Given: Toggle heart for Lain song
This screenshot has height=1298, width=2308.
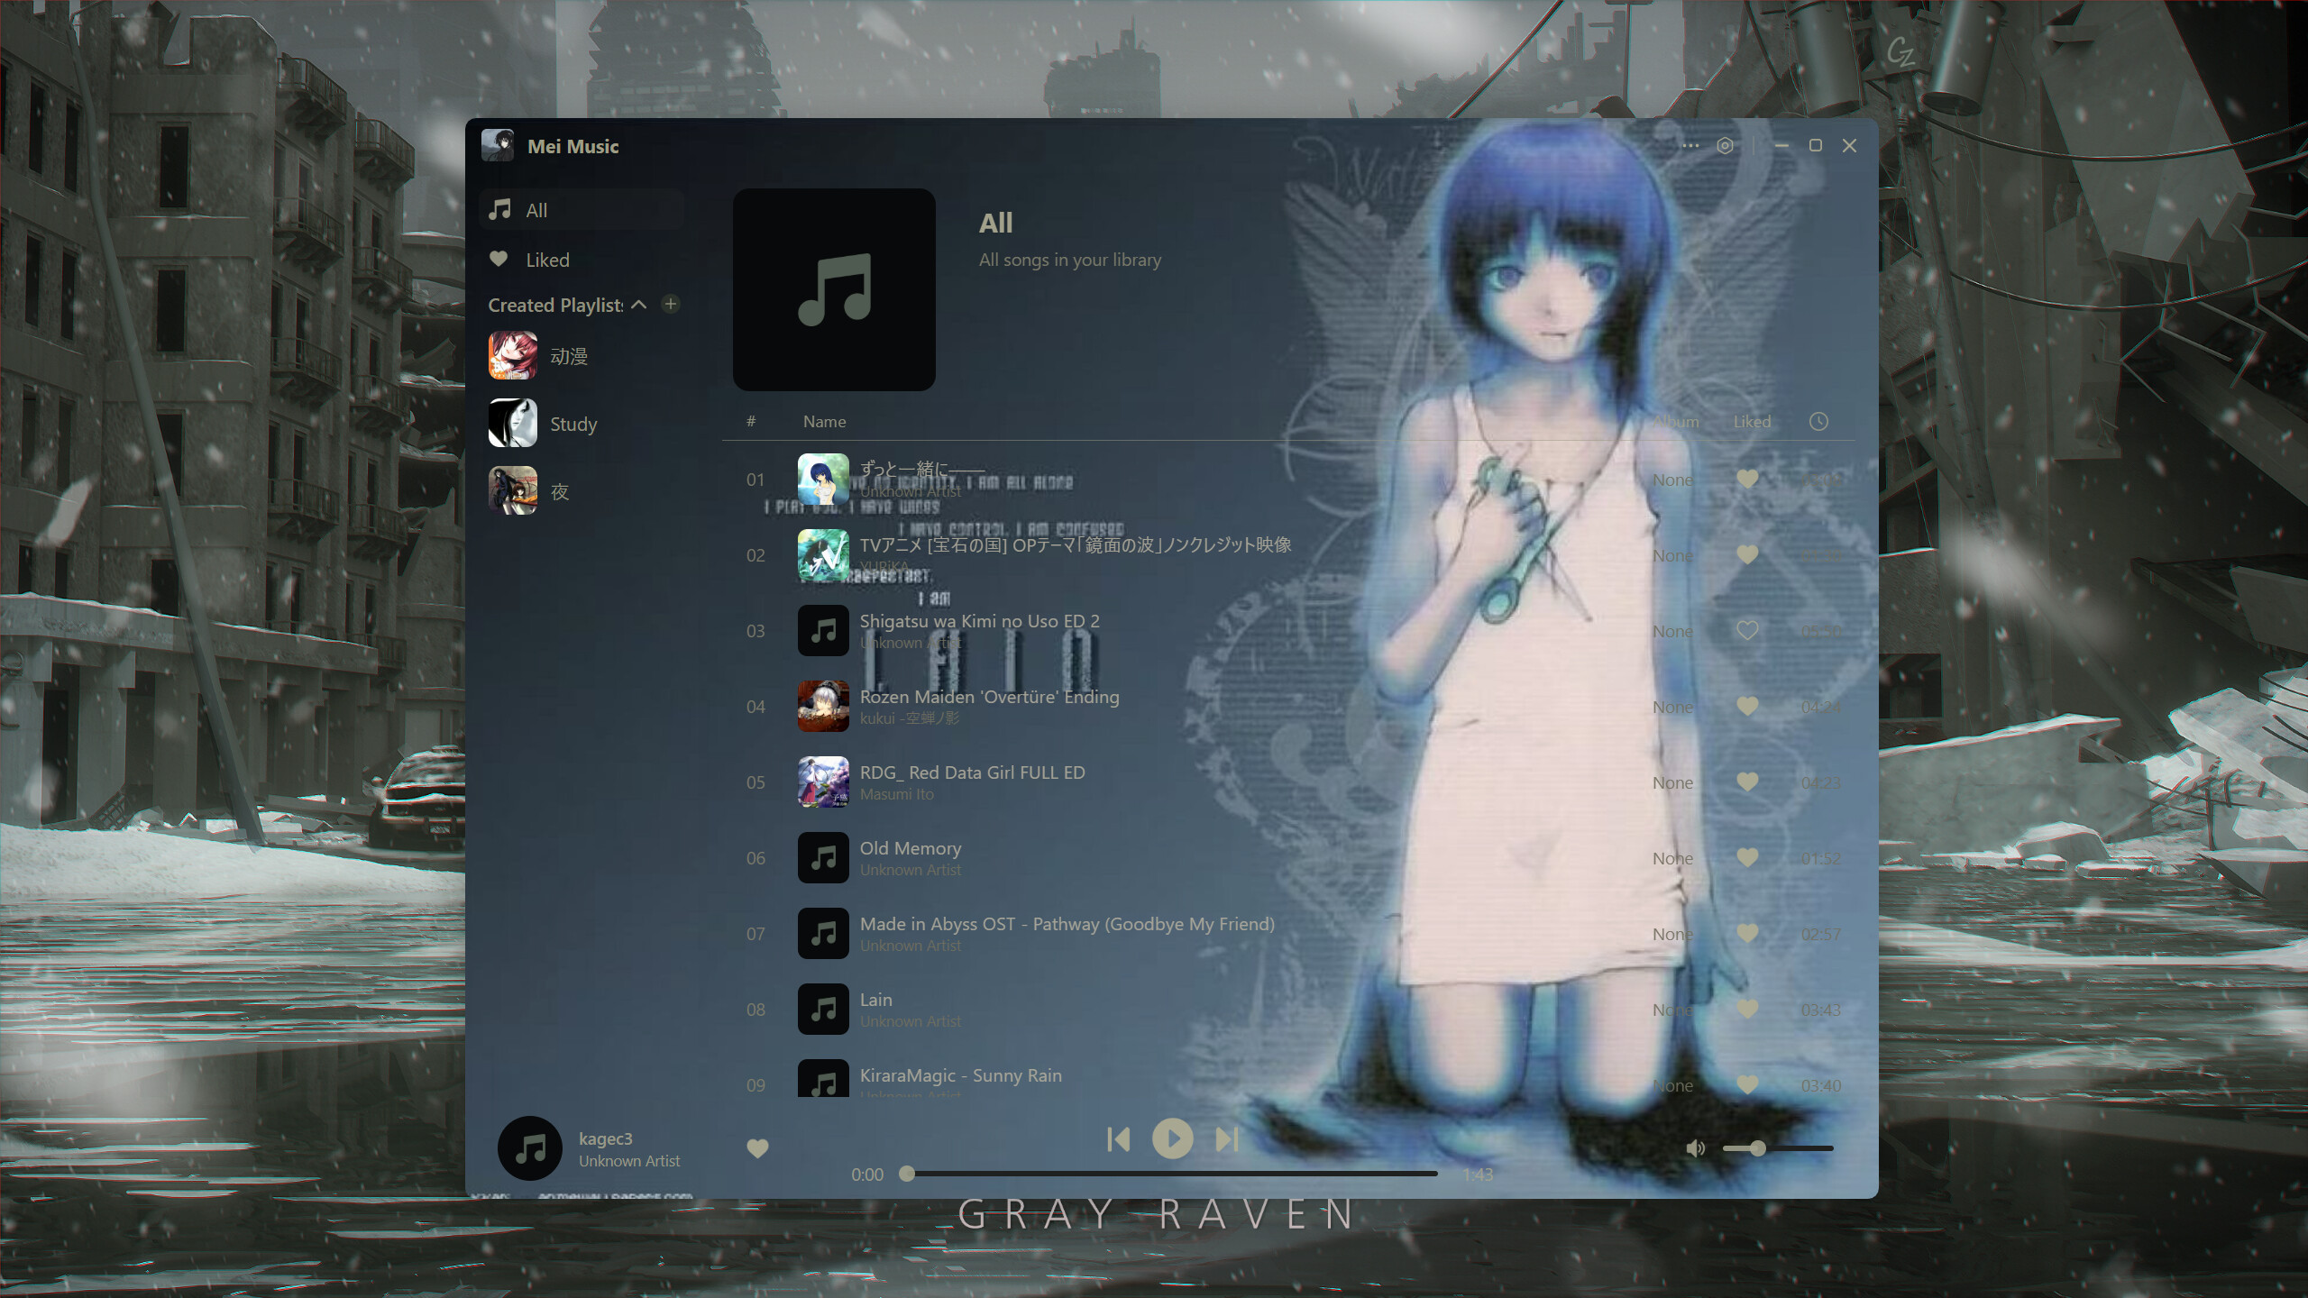Looking at the screenshot, I should click(1747, 1010).
